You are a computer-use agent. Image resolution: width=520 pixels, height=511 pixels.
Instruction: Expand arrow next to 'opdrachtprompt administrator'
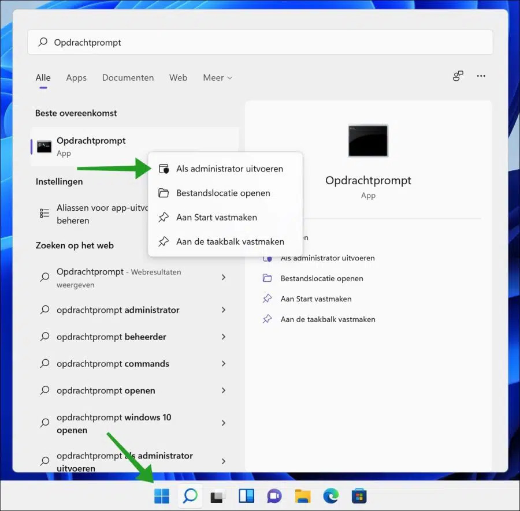(224, 310)
